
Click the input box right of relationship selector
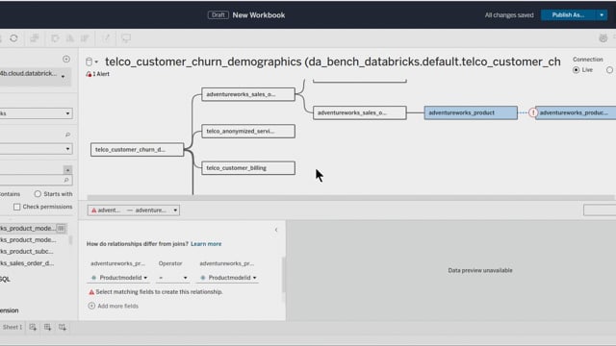(x=600, y=210)
